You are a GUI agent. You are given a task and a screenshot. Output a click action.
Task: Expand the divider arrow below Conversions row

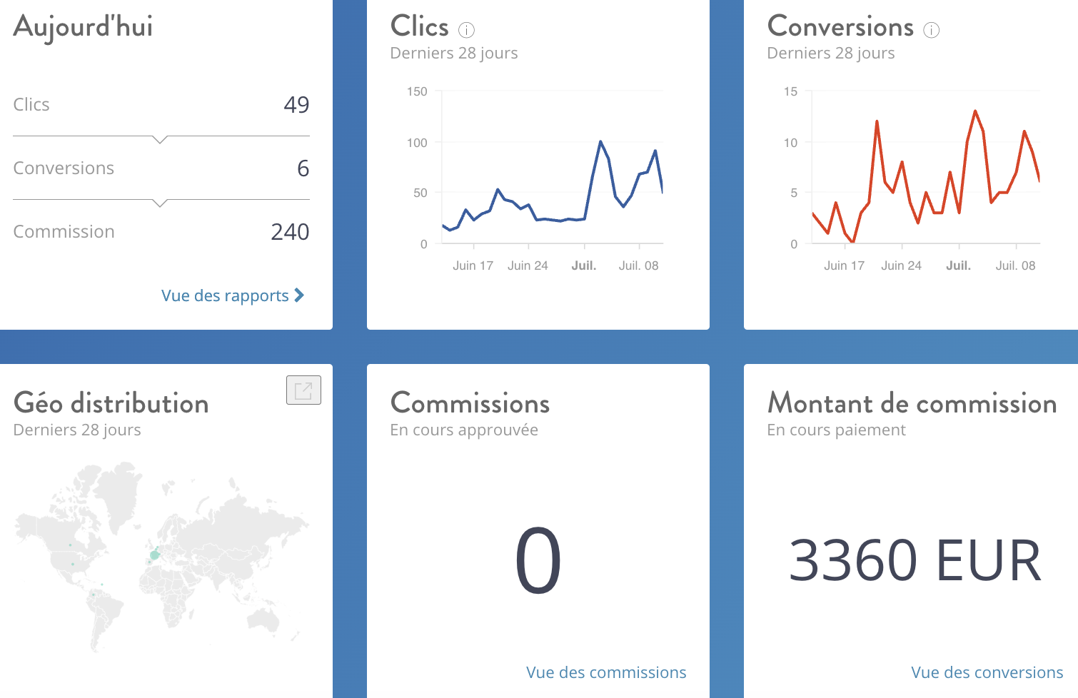click(x=161, y=203)
